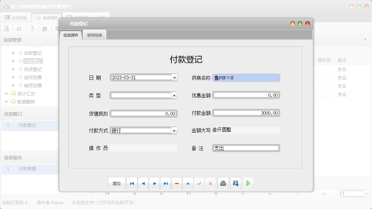The image size is (372, 209).
Task: Run the report using the green play icon
Action: (248, 183)
